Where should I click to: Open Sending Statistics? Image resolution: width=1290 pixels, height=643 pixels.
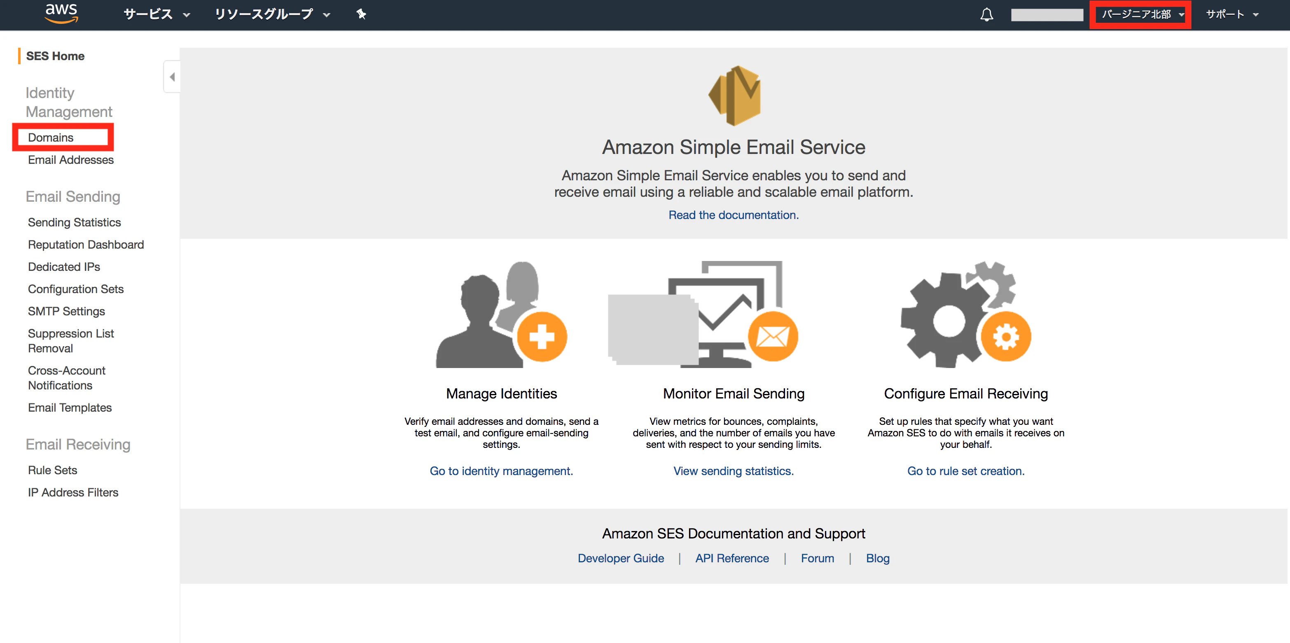point(74,222)
